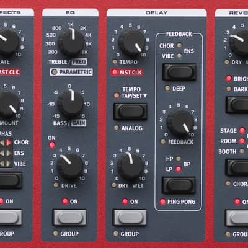Toggle the Delay section ON button

(x=130, y=218)
